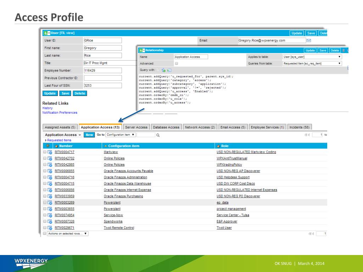363x272 pixels.
Task: Check the row for RITM0087328
Action: (45, 222)
